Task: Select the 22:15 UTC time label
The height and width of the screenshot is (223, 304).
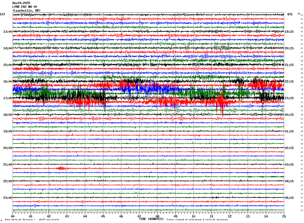Action: [289, 82]
